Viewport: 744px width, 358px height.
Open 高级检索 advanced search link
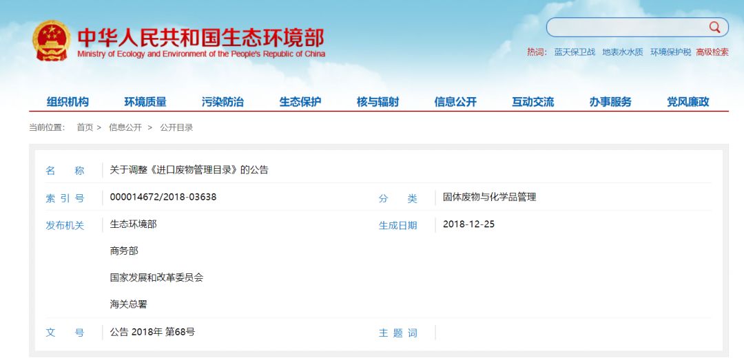pyautogui.click(x=712, y=52)
